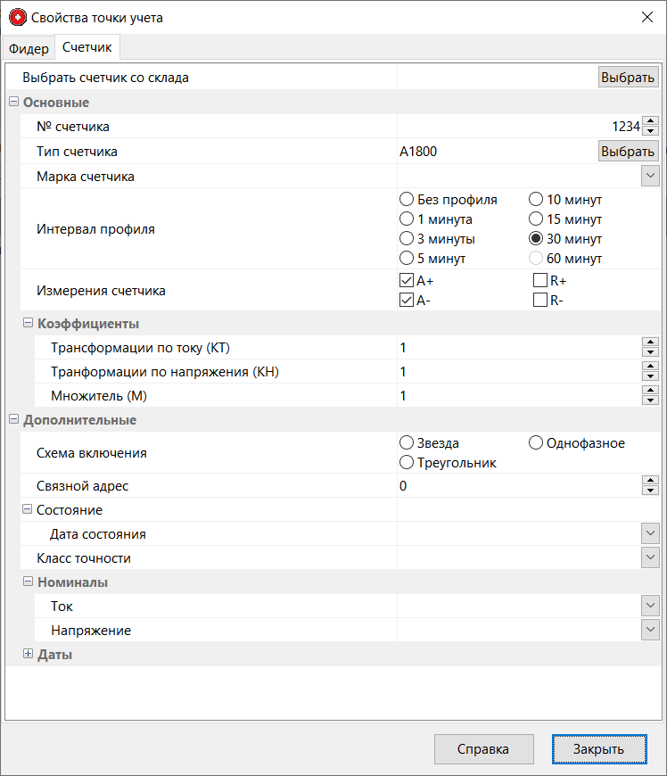Open the Марка счетчика dropdown
The height and width of the screenshot is (776, 667).
point(650,177)
